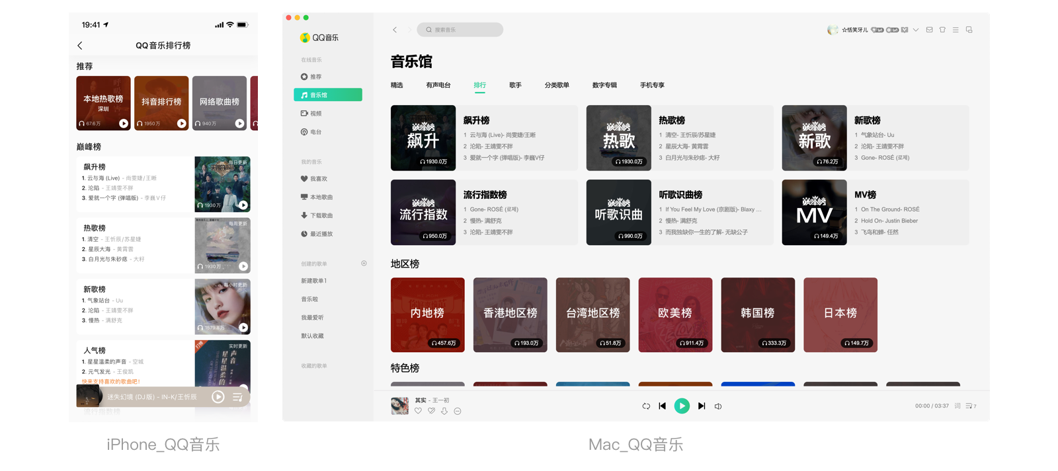Play button in iPhone mini player
The height and width of the screenshot is (471, 1058).
218,397
